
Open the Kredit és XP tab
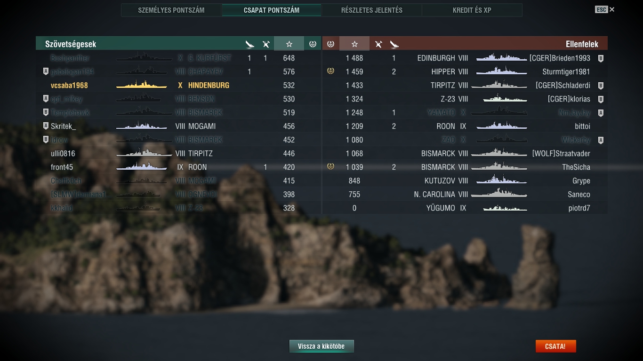coord(472,10)
